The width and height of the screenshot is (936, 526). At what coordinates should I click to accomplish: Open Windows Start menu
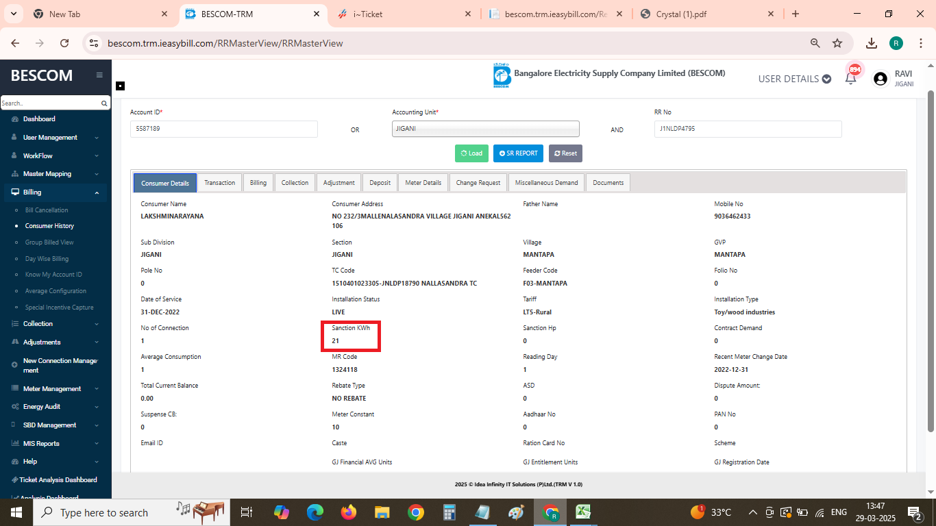coord(16,512)
